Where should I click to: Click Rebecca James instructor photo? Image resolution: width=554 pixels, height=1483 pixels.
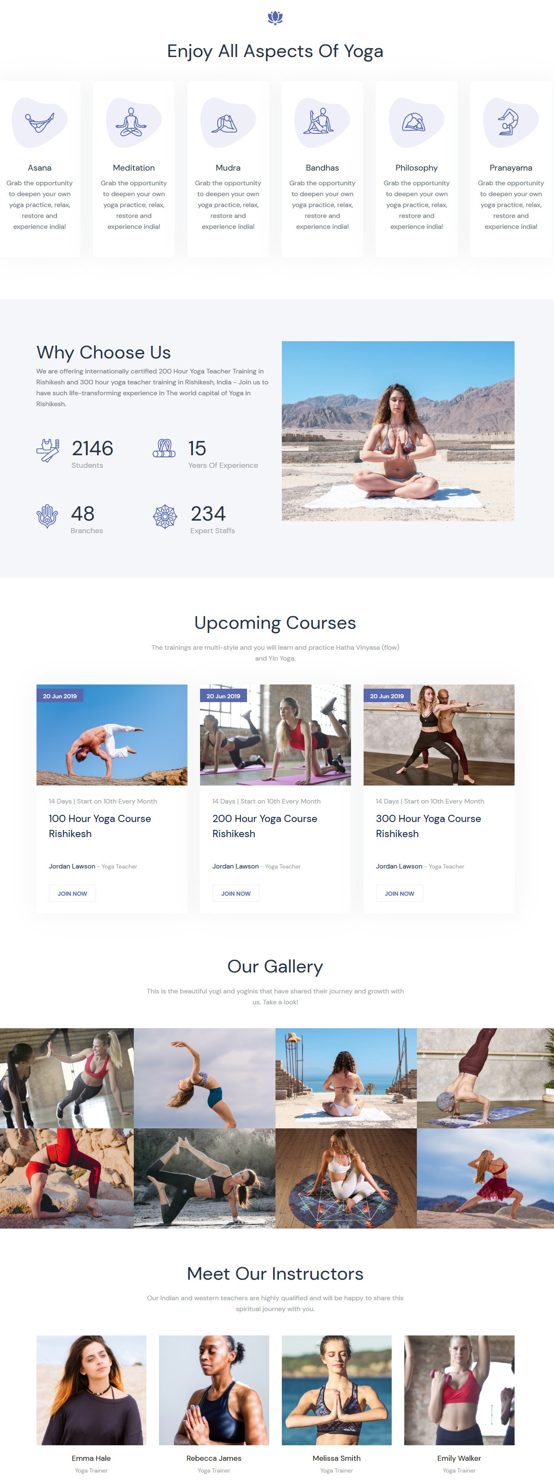[213, 1390]
